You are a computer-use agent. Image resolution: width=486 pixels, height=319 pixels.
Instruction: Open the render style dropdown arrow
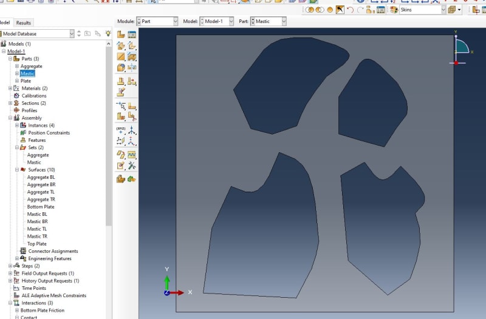tap(459, 10)
